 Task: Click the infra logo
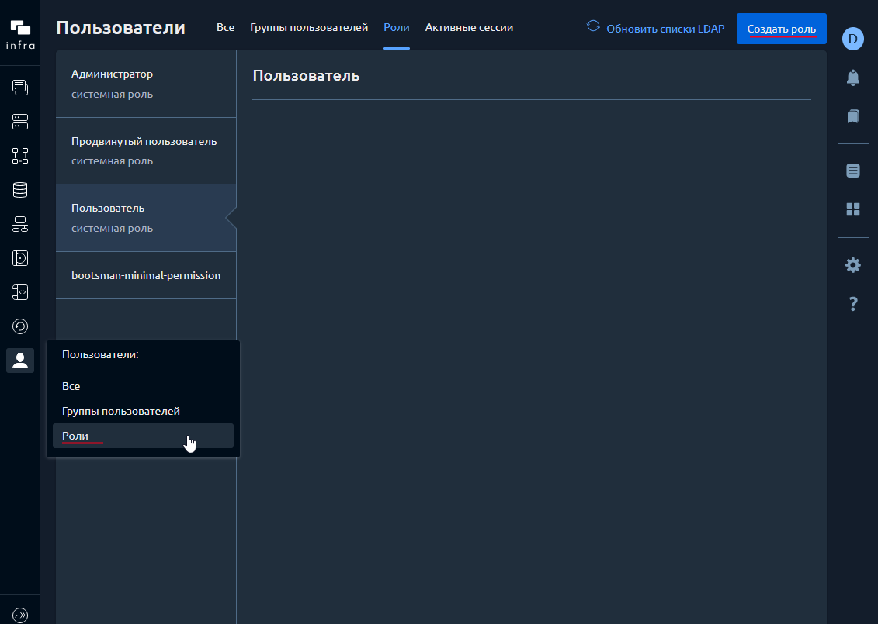20,34
